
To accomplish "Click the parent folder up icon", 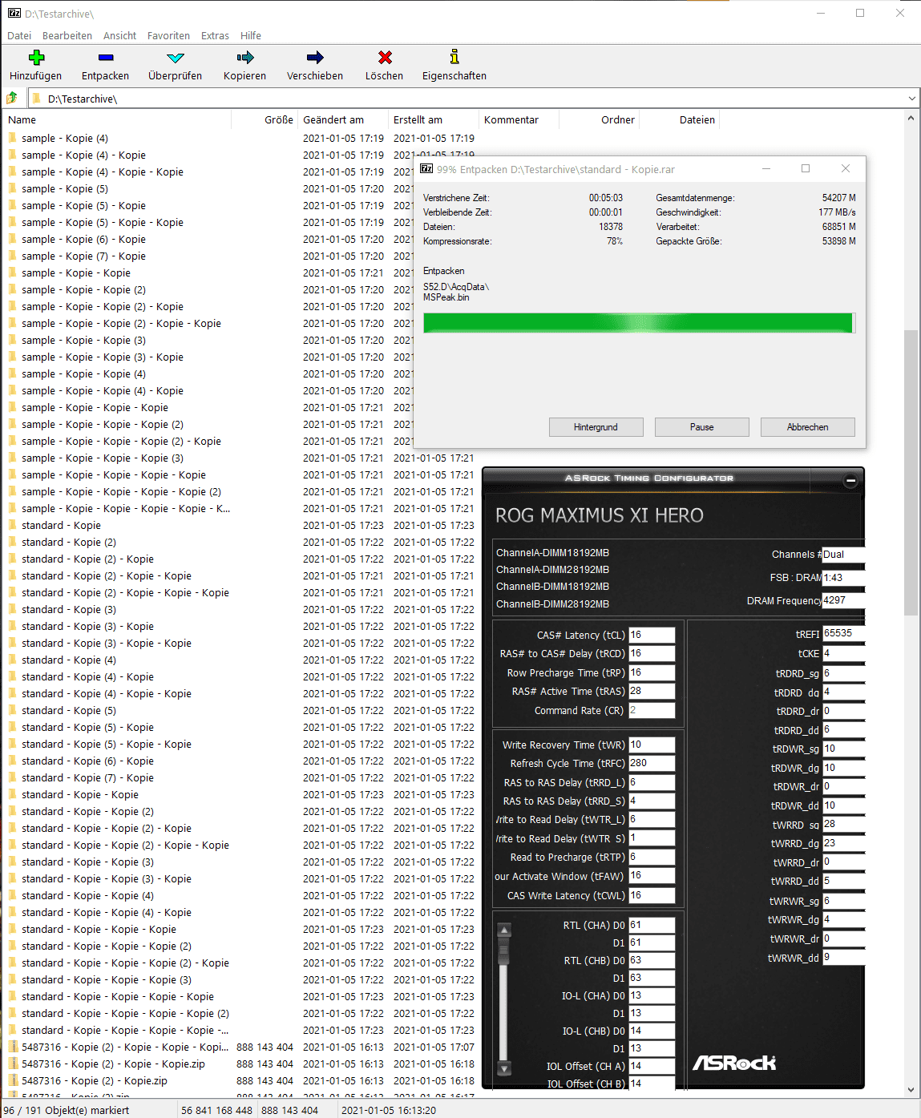I will click(12, 99).
